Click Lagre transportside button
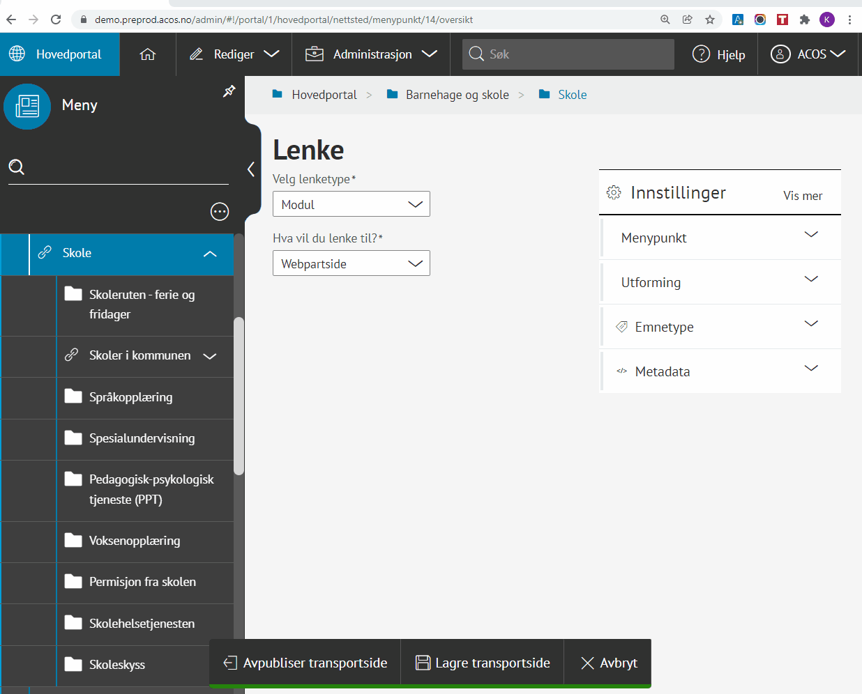Screen dimensions: 862x694 [483, 663]
